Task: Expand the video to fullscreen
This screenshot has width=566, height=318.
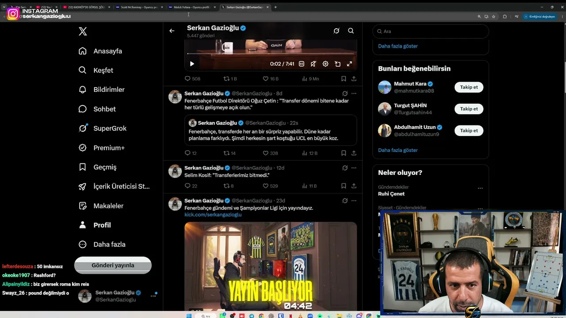Action: (x=349, y=64)
